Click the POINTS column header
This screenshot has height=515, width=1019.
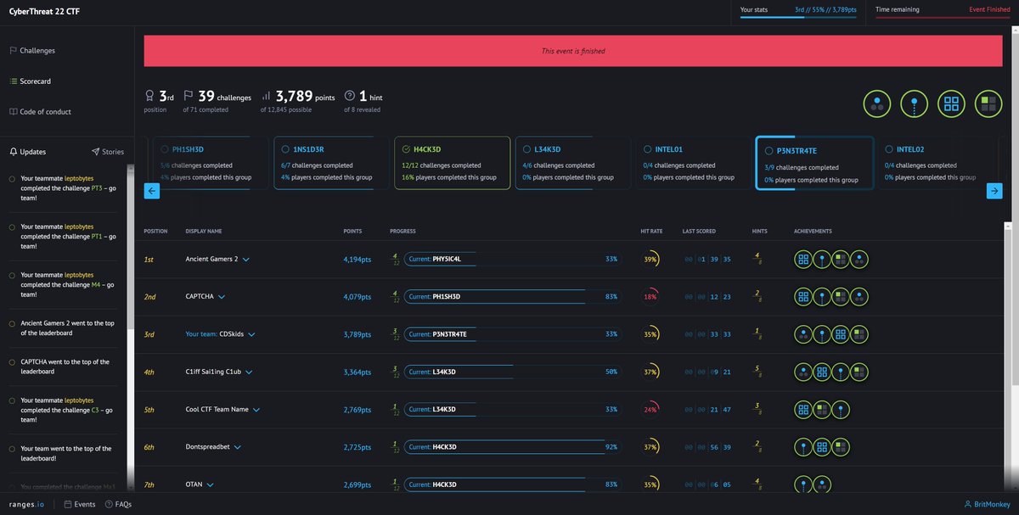pyautogui.click(x=352, y=231)
